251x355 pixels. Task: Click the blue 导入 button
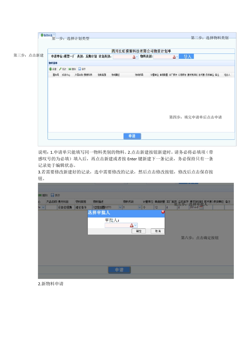tap(187, 57)
